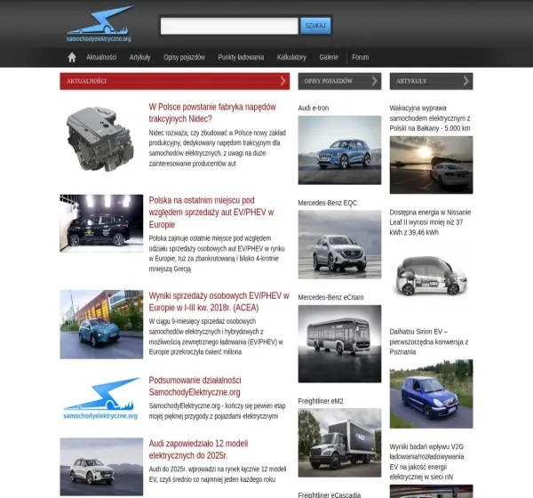This screenshot has height=498, width=533.
Task: Click the summary starting 'Audi do 2025r.'
Action: coord(218,474)
